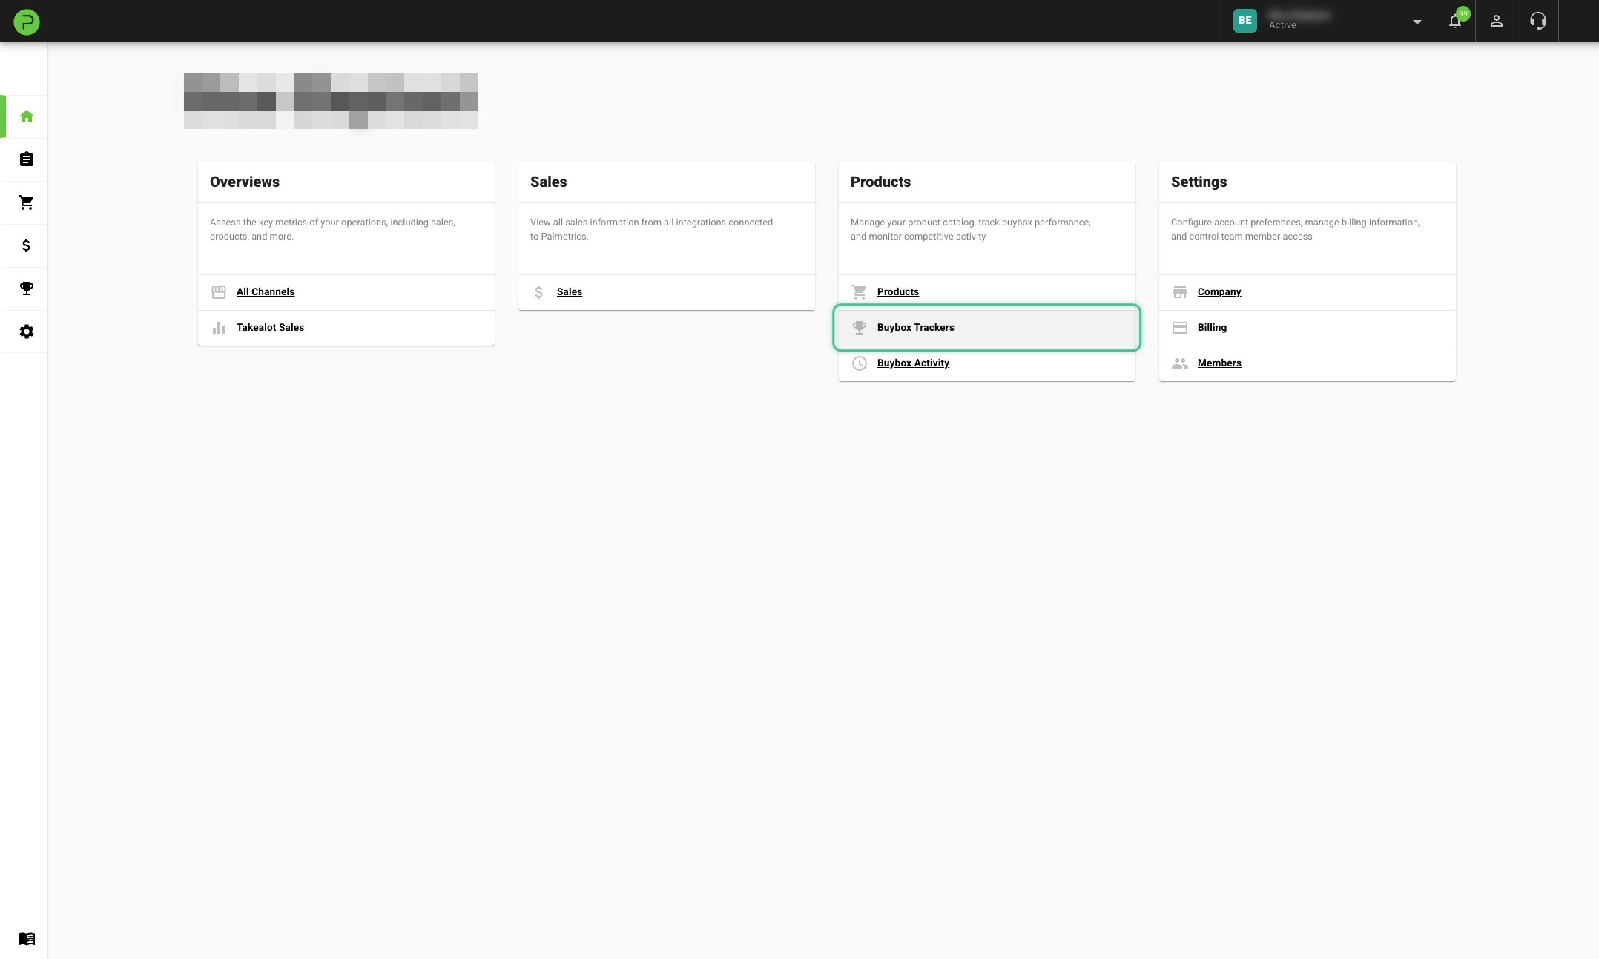View All Channels in Overviews
Screen dimensions: 1599x959
[x=265, y=291]
